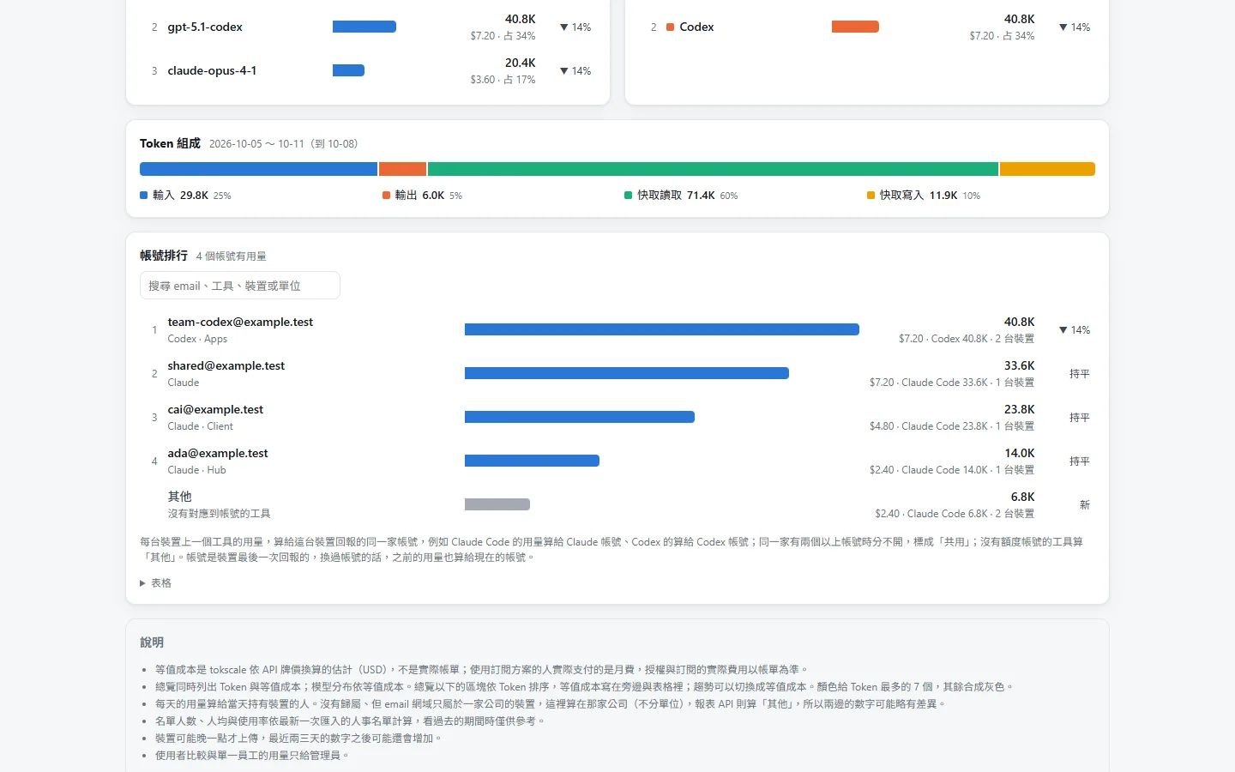Click the gray usage bar for 其他

click(x=497, y=504)
